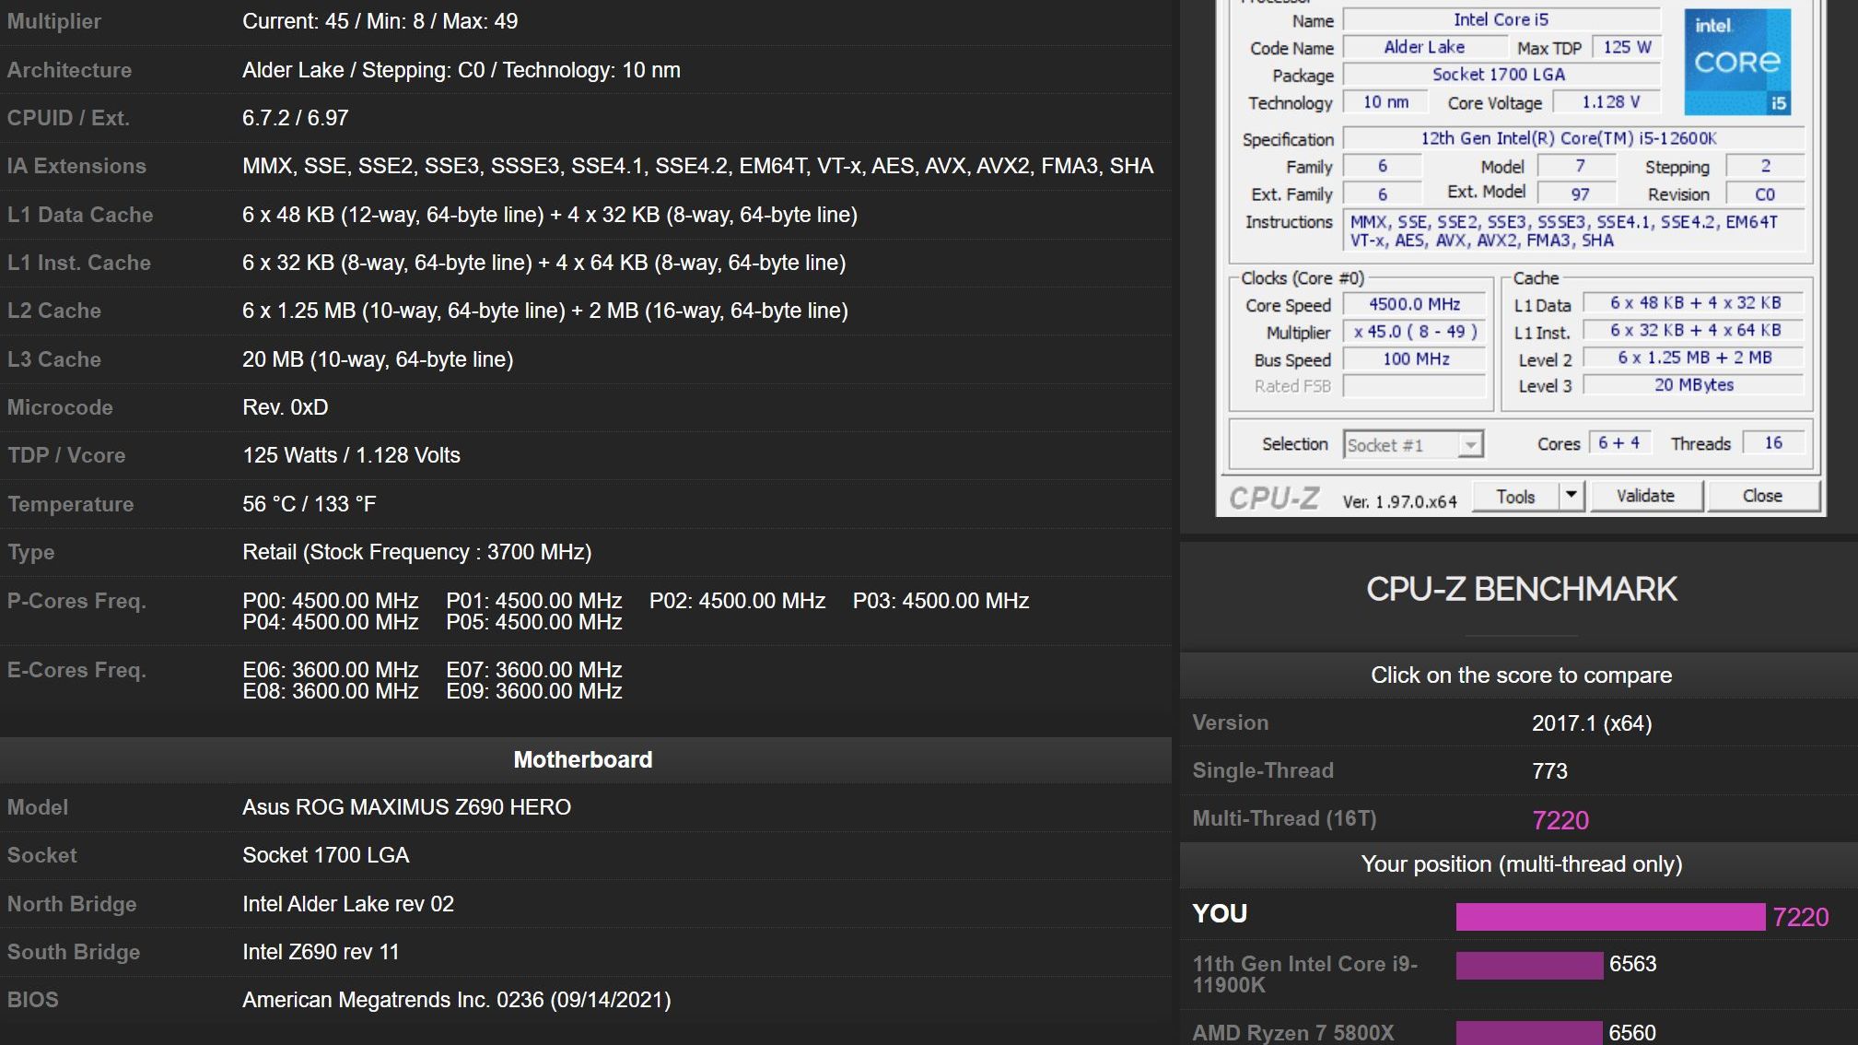Click the pink YOU score bar
1858x1045 pixels.
1609,916
